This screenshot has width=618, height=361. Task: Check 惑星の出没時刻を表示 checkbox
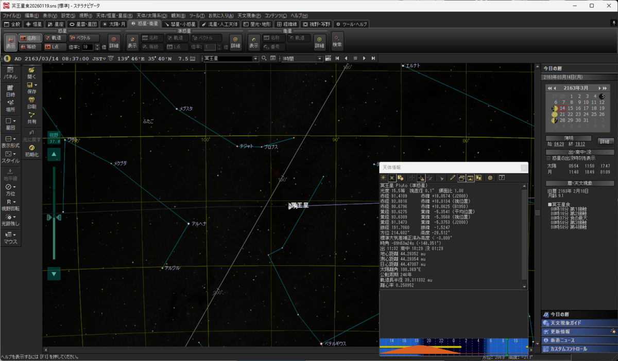[550, 158]
